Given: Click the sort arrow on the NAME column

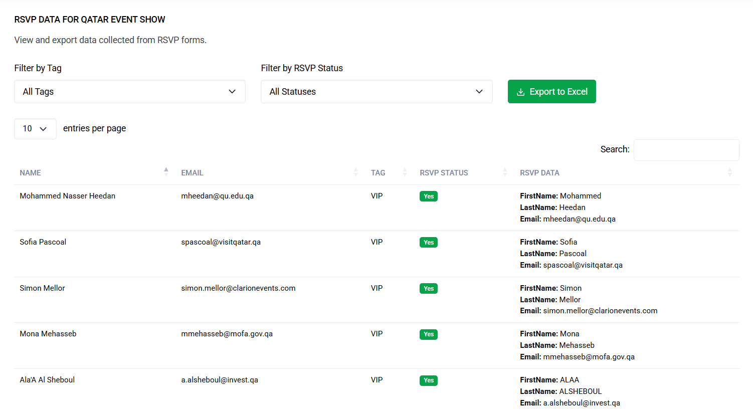Looking at the screenshot, I should click(x=165, y=171).
